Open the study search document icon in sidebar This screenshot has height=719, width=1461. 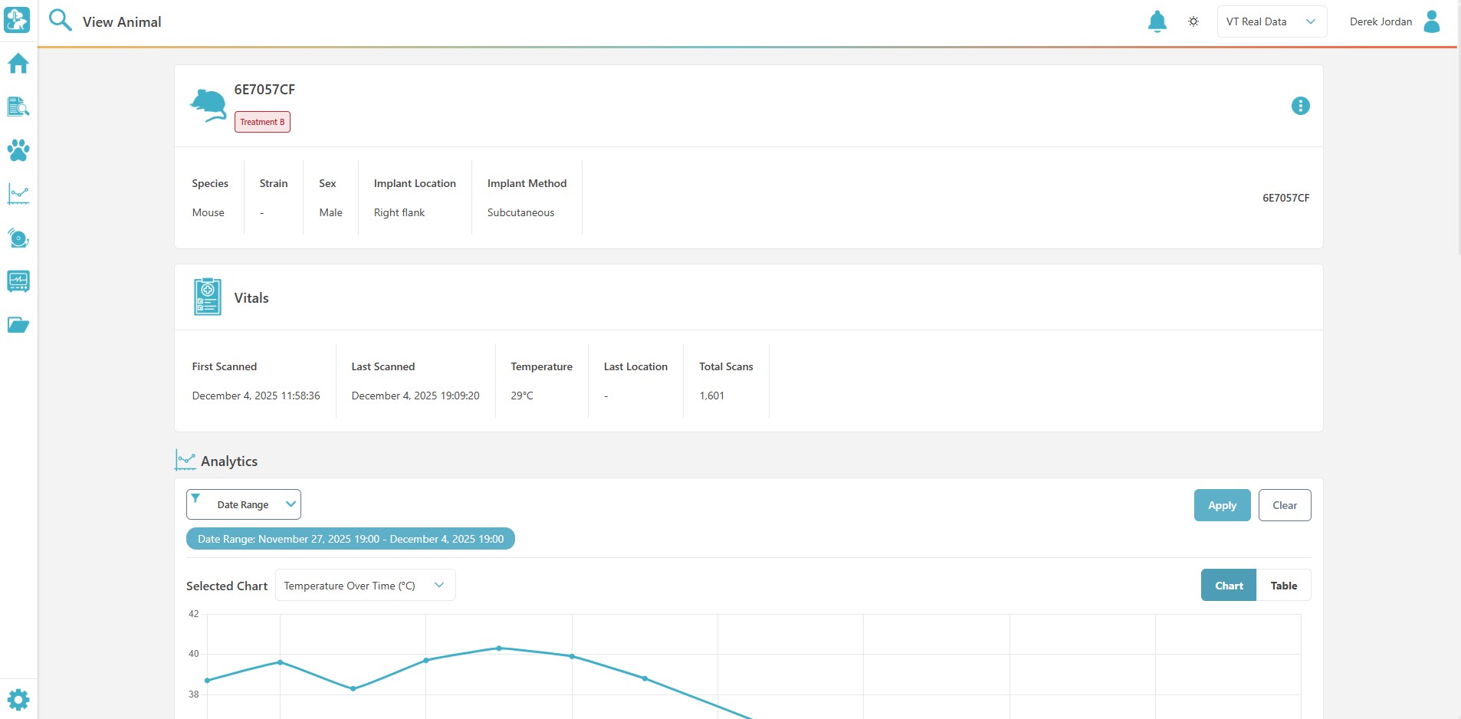[18, 107]
